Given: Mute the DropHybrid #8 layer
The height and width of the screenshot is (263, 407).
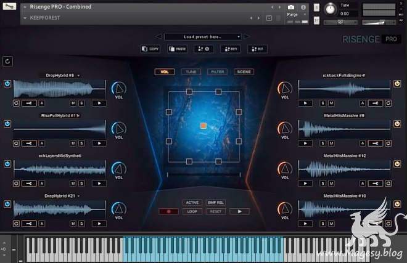Looking at the screenshot, I should (x=73, y=103).
